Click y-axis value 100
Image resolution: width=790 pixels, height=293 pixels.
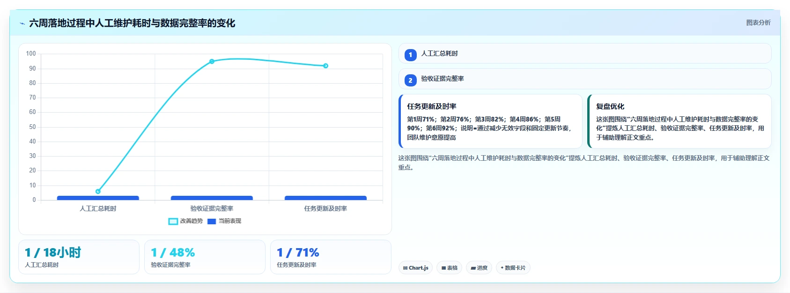coord(31,54)
